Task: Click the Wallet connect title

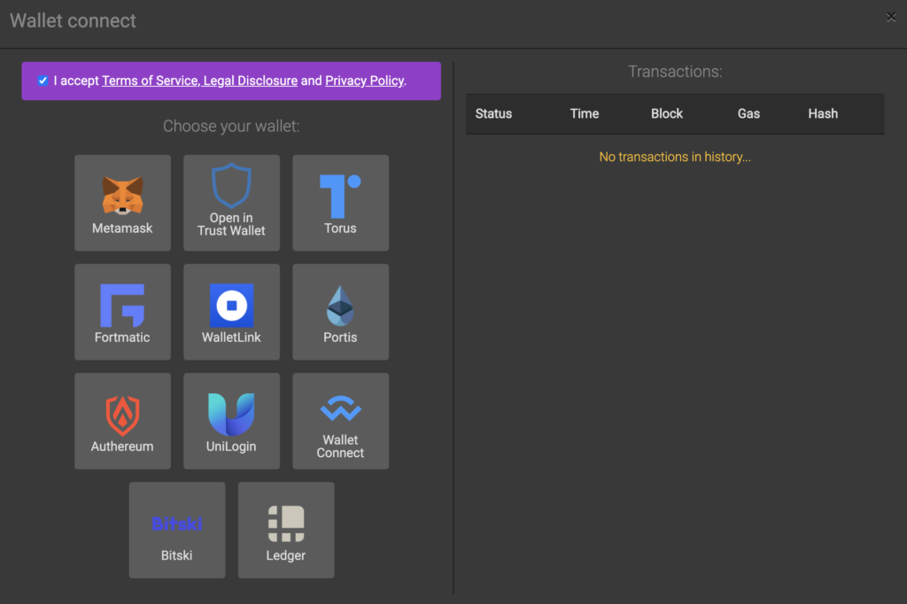Action: (x=73, y=21)
